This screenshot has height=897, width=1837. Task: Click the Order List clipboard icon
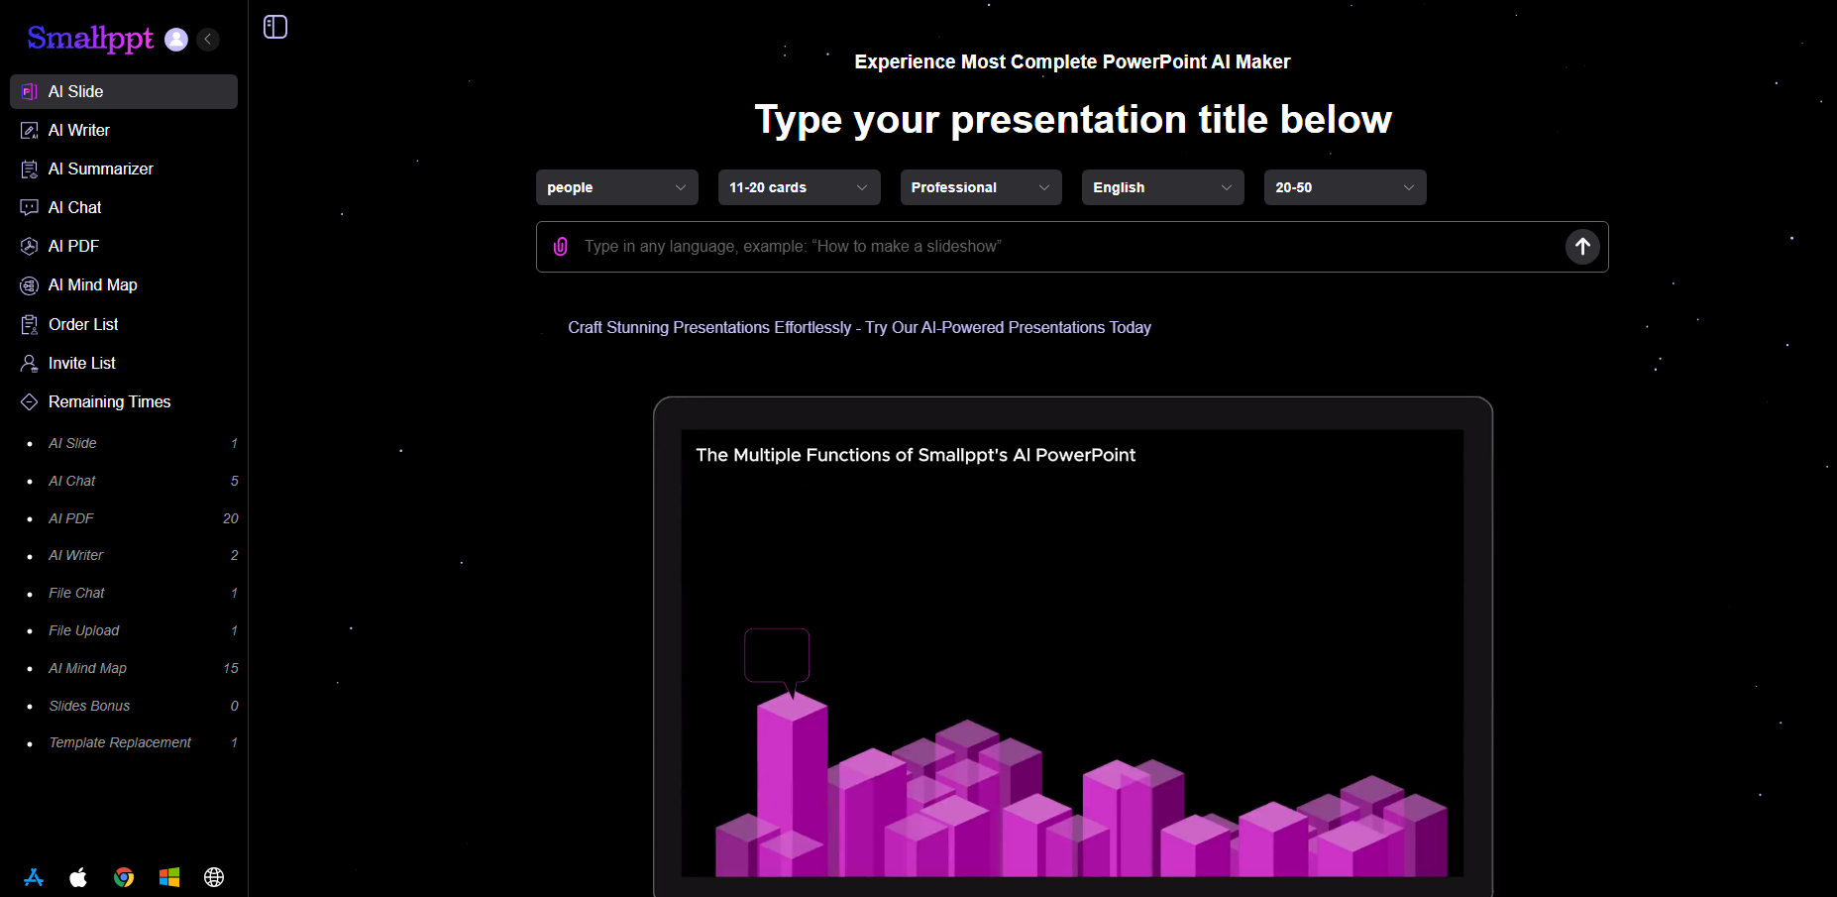pos(30,324)
